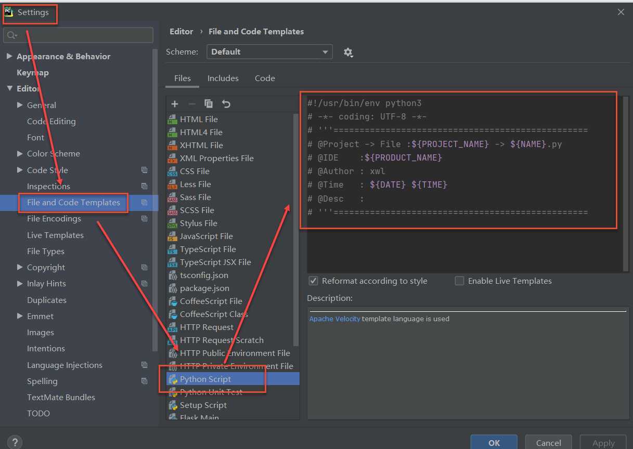
Task: Expand the Appearance & Behavior section
Action: (x=9, y=56)
